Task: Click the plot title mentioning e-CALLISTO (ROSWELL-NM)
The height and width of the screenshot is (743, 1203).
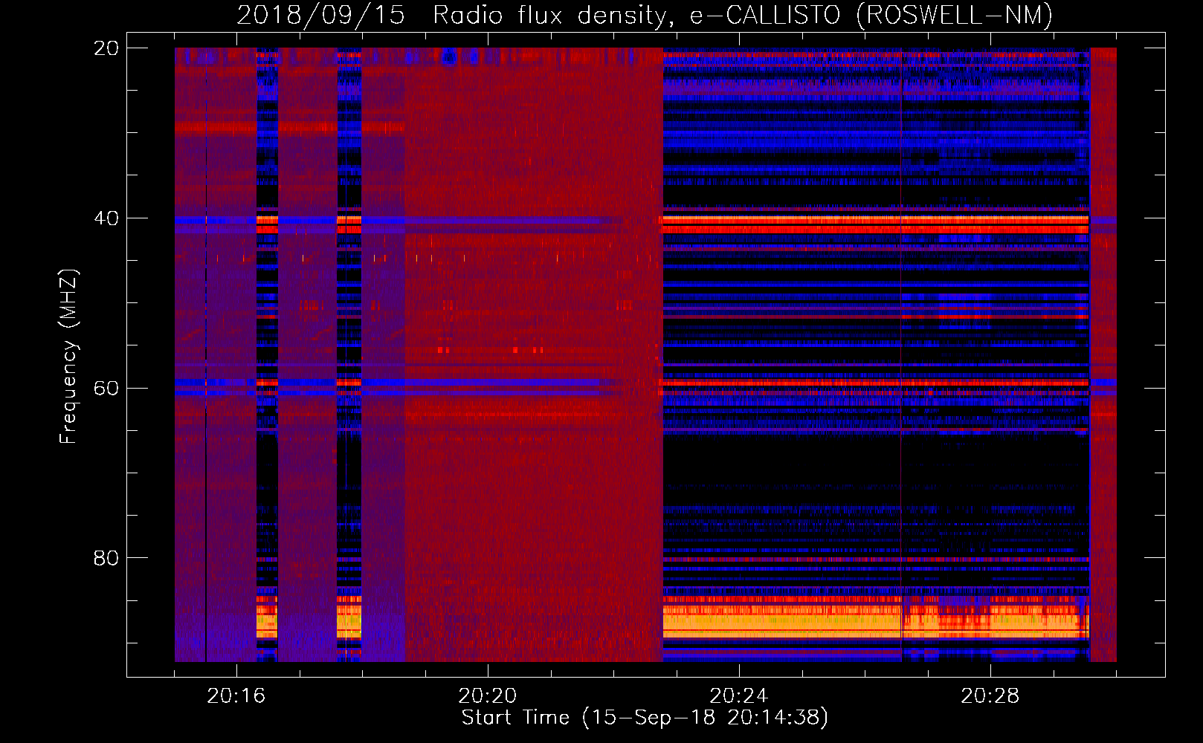Action: 645,15
